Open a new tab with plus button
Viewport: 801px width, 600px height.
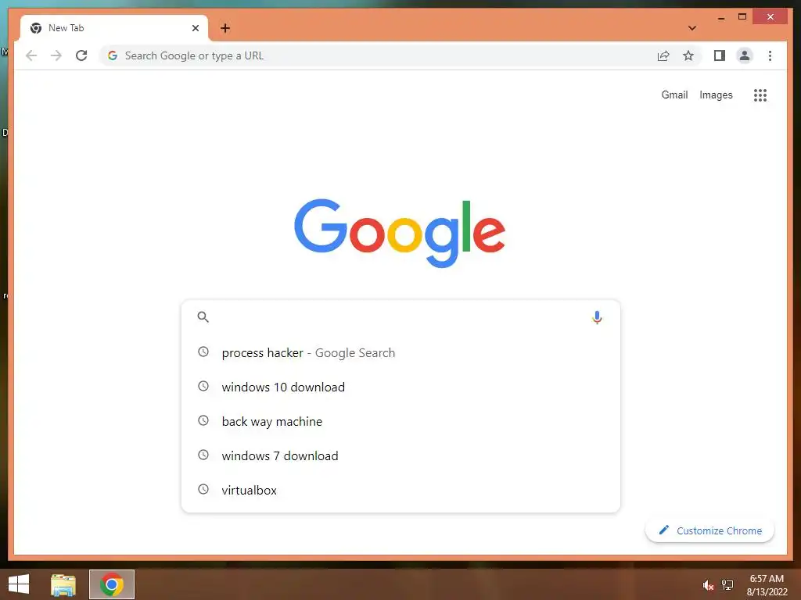point(225,28)
